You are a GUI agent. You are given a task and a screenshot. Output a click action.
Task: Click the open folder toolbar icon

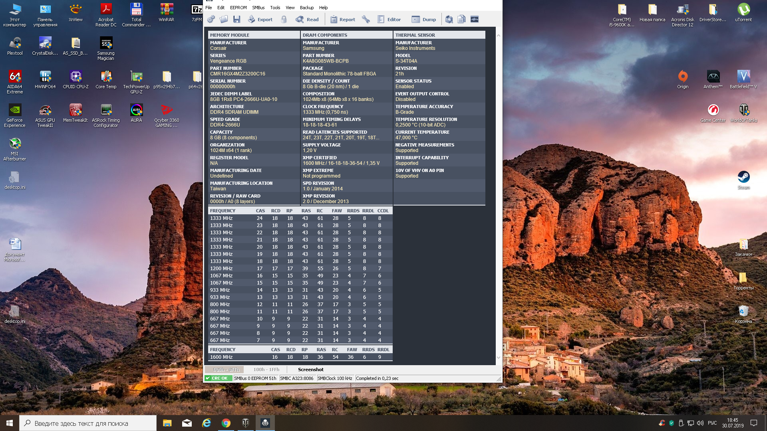point(224,19)
